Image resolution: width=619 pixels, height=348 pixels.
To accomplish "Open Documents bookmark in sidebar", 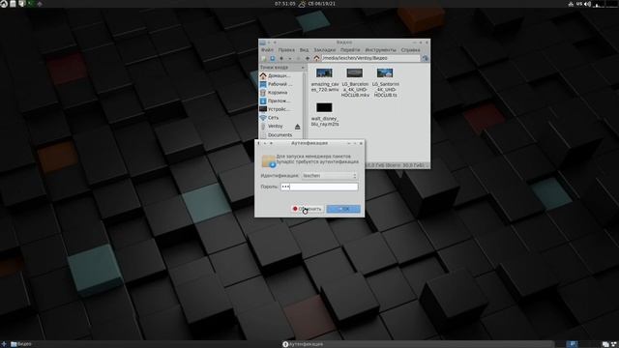I will 280,135.
